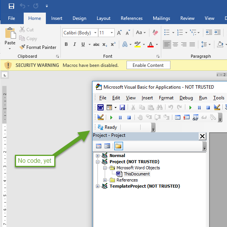Toggle Design Mode in Debug toolbar
The height and width of the screenshot is (227, 227).
tap(101, 117)
